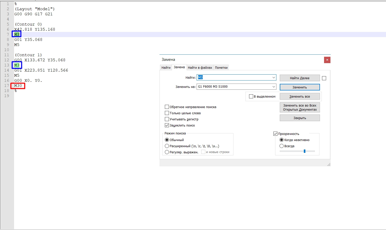This screenshot has width=386, height=230.
Task: Close the Замена dialog with red X
Action: click(327, 60)
